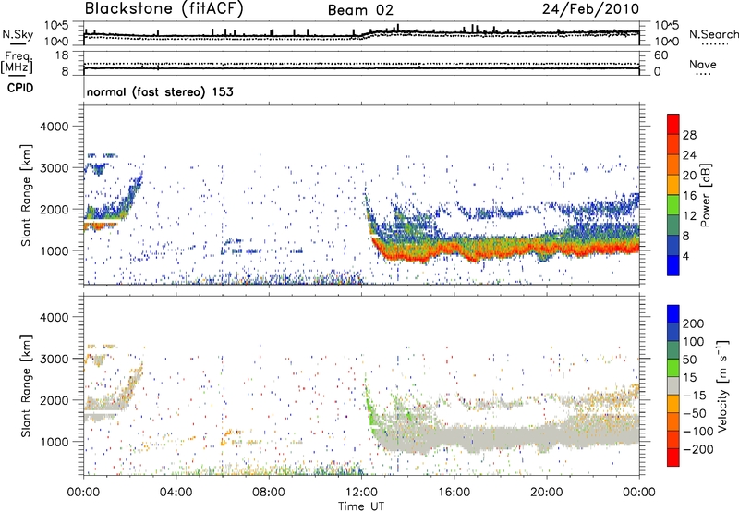Viewport: 739px width, 512px height.
Task: Click the '16:00' time tick label
Action: click(x=454, y=493)
